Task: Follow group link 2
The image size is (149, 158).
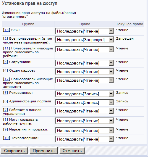Action: click(x=5, y=38)
